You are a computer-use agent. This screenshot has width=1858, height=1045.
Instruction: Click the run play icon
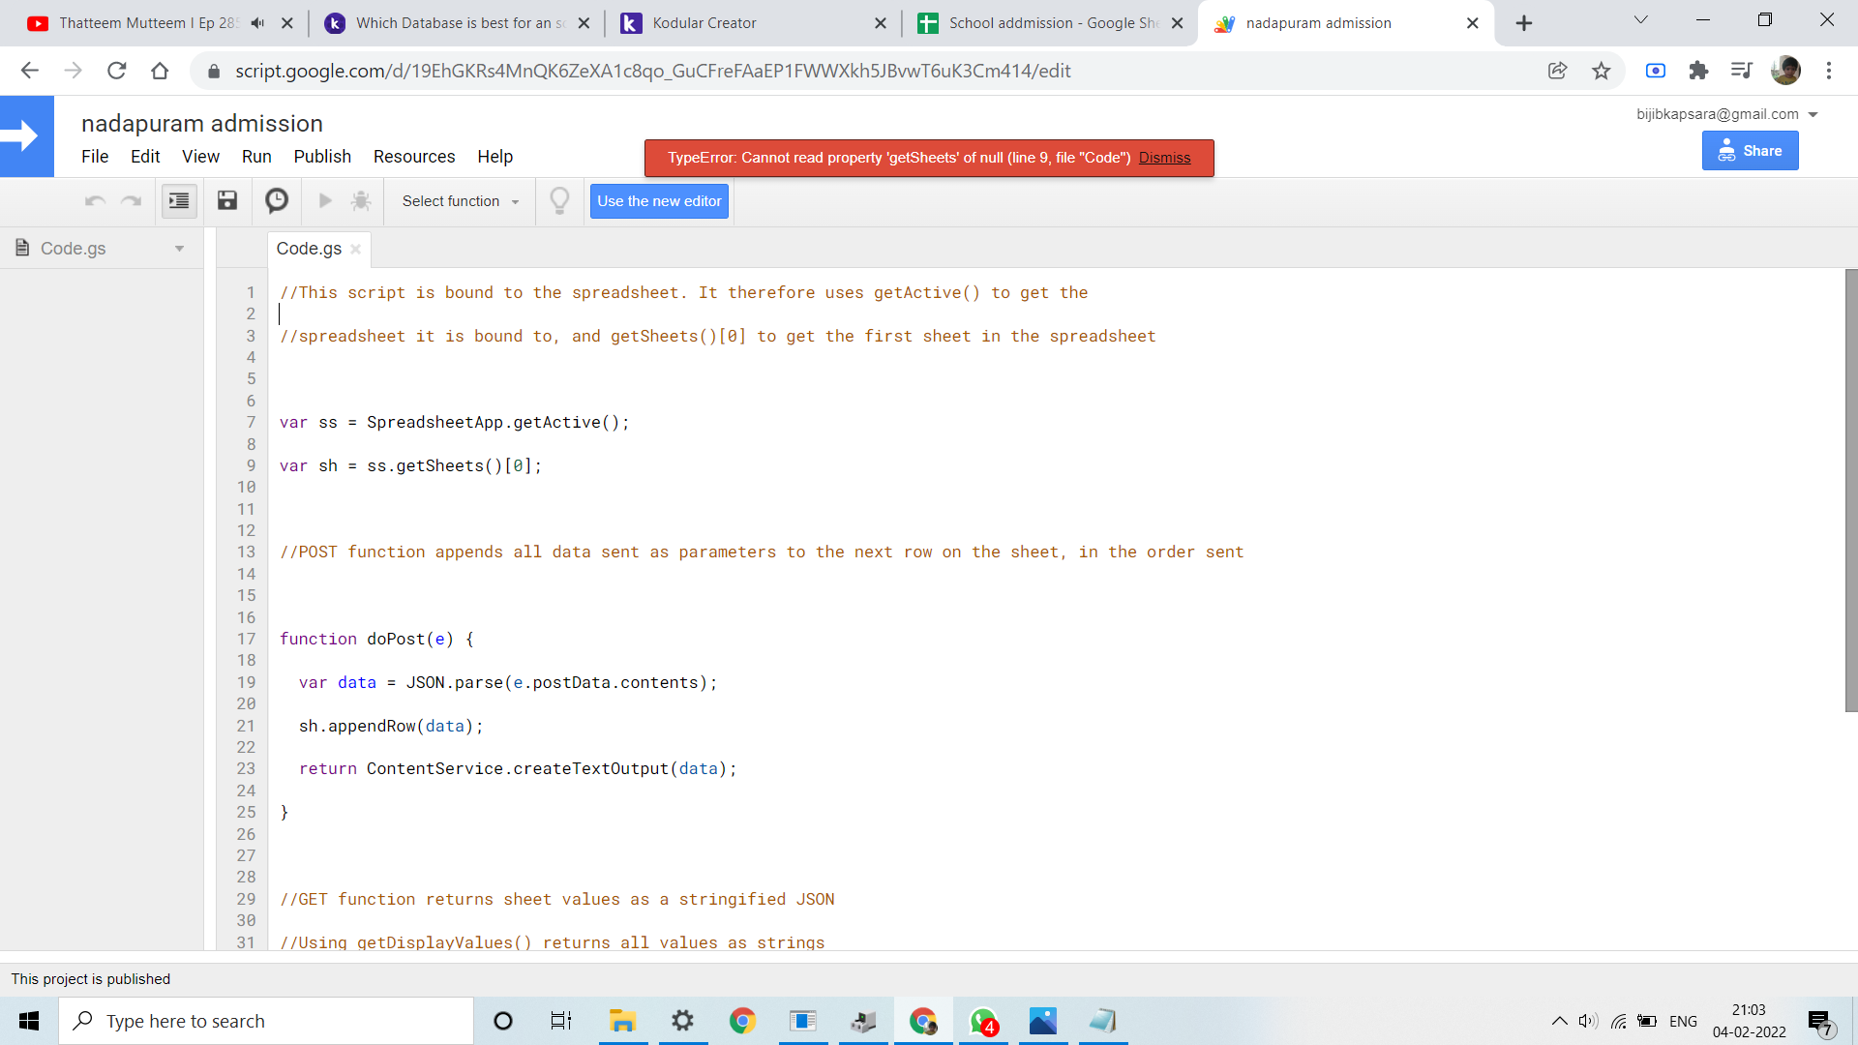(x=325, y=200)
